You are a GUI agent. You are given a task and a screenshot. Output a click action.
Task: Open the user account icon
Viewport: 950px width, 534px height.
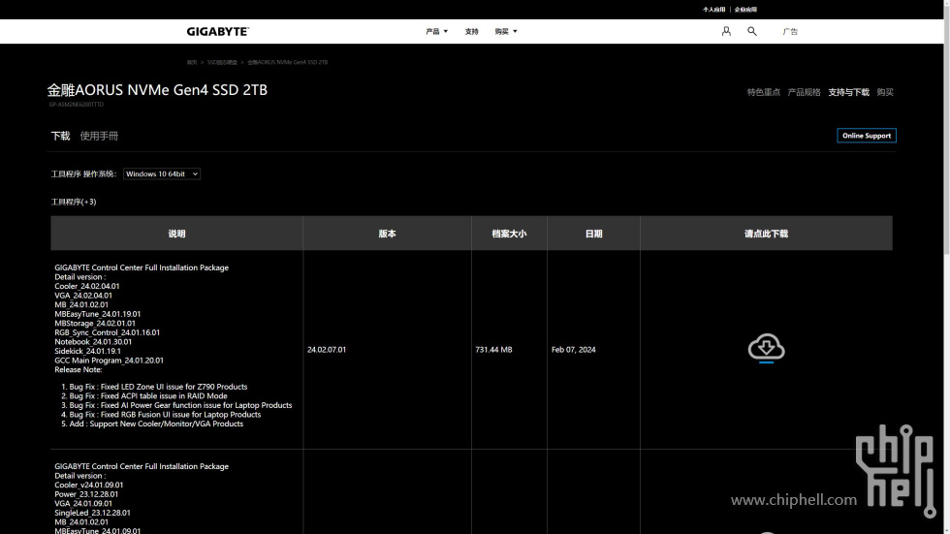[726, 31]
